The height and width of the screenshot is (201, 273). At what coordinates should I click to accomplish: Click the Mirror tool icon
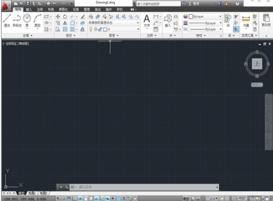pos(65,23)
